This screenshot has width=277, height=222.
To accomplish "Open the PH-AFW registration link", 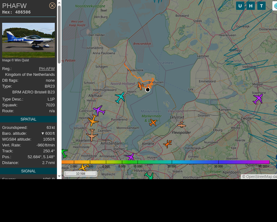I will (47, 68).
